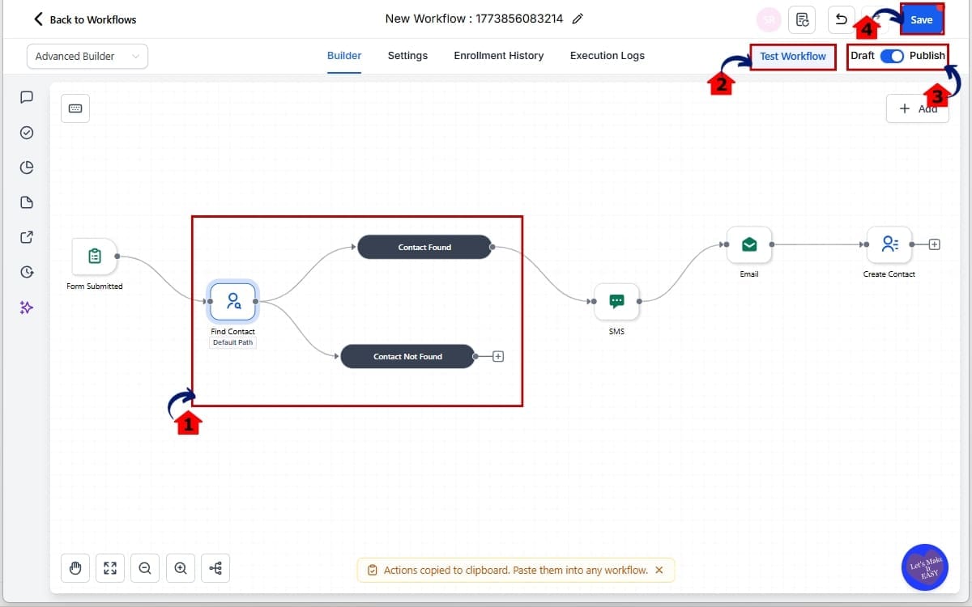Add step after Contact Not Found branch
The width and height of the screenshot is (972, 607).
click(x=498, y=356)
